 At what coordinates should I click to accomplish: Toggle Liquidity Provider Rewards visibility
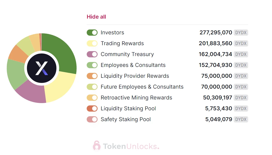tap(92, 76)
